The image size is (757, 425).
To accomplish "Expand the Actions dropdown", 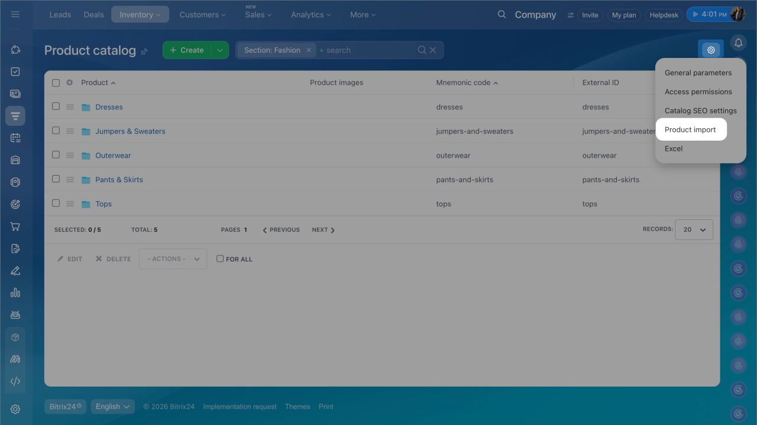I will 173,259.
